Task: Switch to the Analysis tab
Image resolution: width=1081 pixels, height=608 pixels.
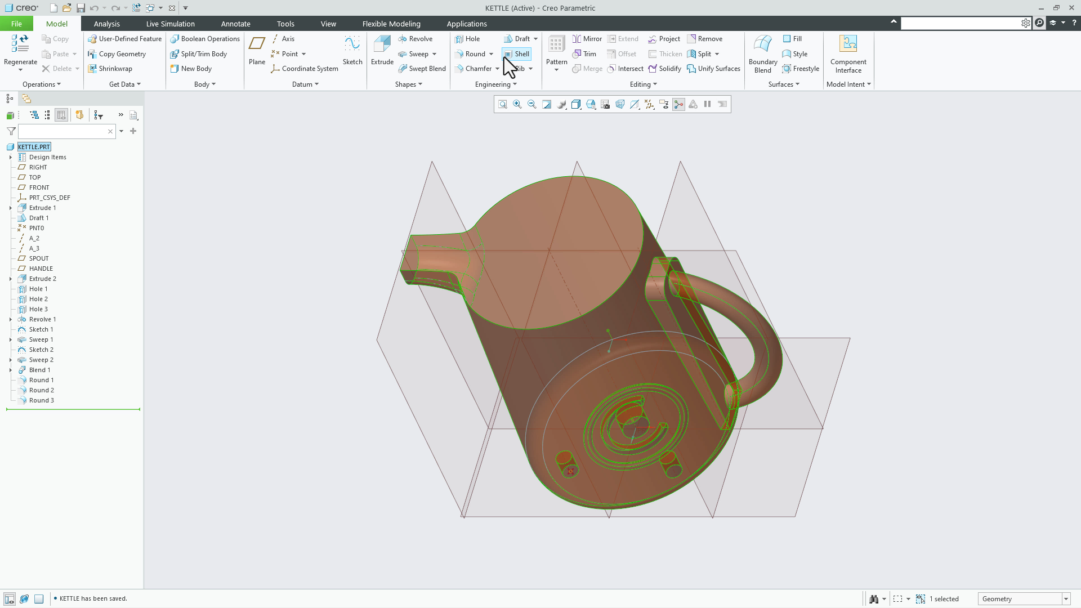Action: [x=106, y=24]
